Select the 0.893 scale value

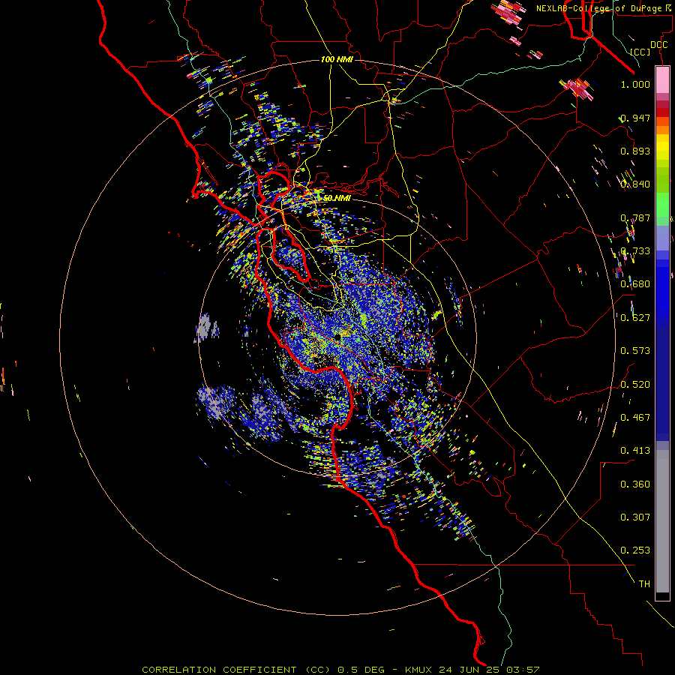click(x=635, y=151)
